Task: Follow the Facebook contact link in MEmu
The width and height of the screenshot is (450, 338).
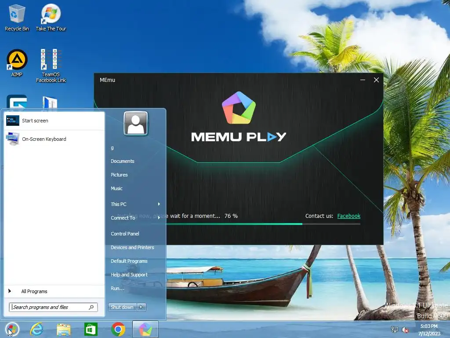Action: (348, 216)
